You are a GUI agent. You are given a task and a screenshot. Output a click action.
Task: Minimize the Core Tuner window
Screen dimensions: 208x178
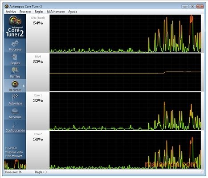tap(185, 6)
